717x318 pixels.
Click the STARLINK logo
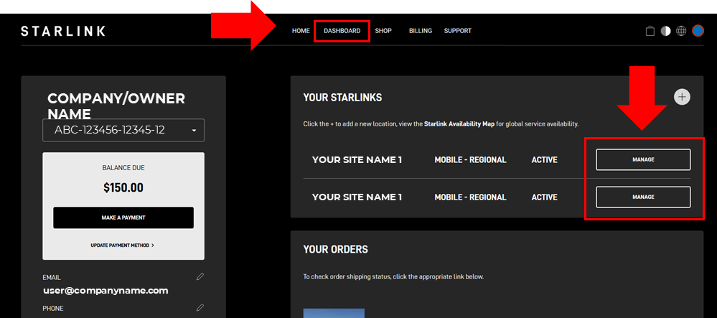click(x=63, y=31)
